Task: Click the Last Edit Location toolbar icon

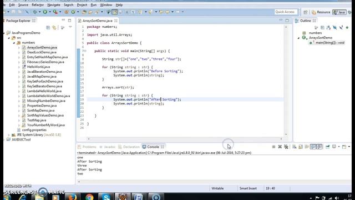Action: click(161, 12)
